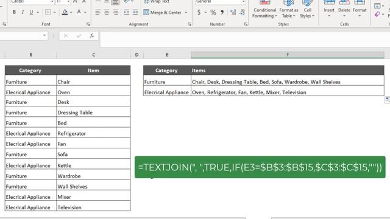Align text right
Screen dimensions: 390x219
pos(115,12)
